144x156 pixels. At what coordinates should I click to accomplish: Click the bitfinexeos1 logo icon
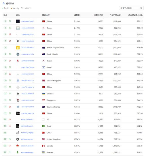18,47
